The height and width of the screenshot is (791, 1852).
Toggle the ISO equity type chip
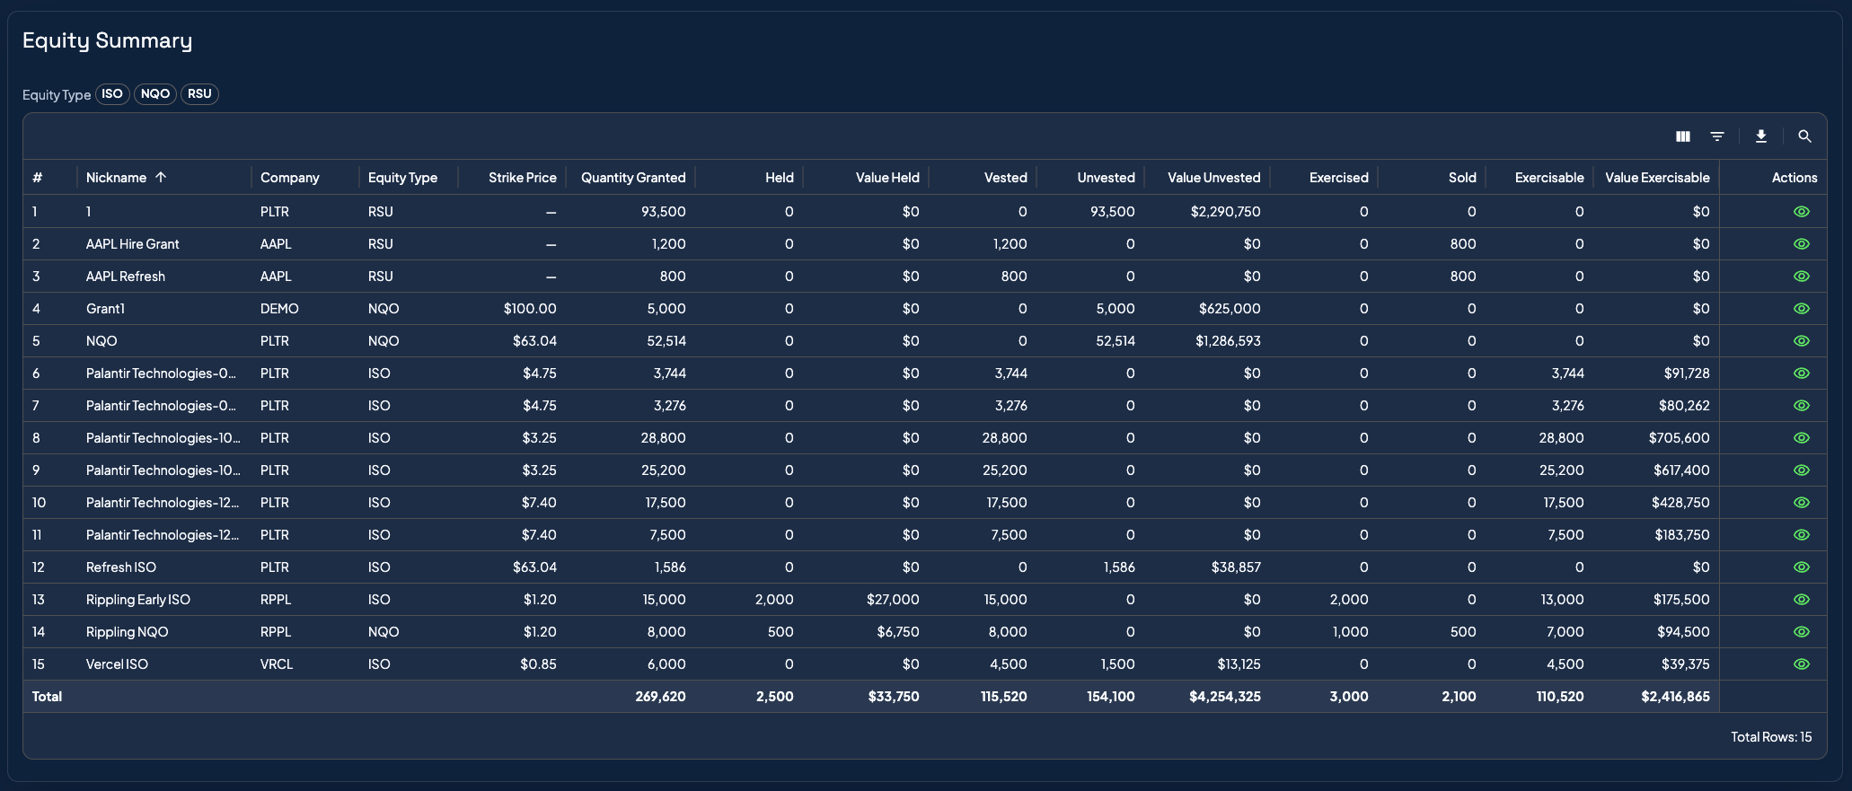click(x=112, y=94)
